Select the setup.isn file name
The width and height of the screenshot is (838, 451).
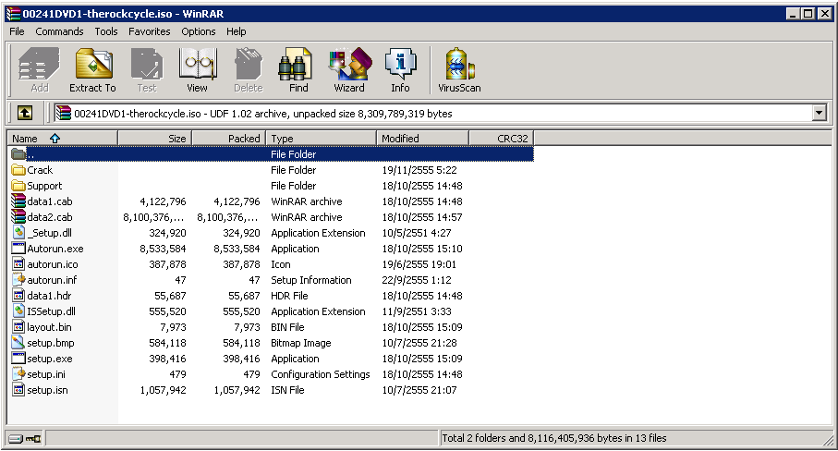(47, 390)
